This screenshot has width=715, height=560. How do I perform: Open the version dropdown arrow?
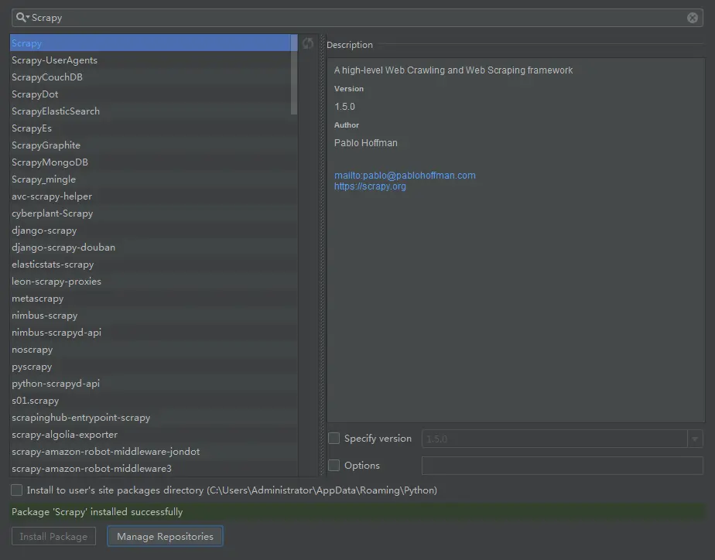point(695,439)
